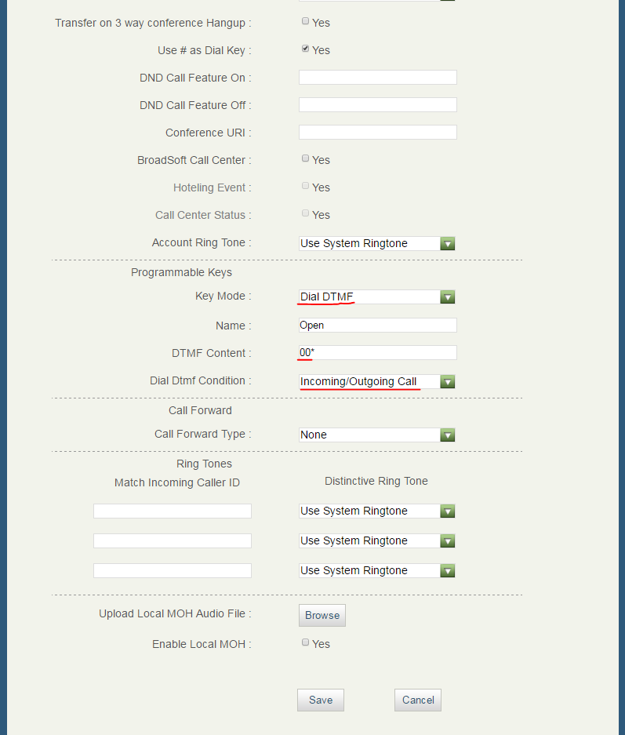Open first Distinctive Ring Tone dropdown
Image resolution: width=625 pixels, height=735 pixels.
click(x=377, y=511)
